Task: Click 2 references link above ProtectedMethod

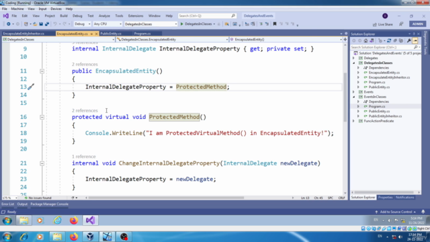Action: tap(85, 110)
